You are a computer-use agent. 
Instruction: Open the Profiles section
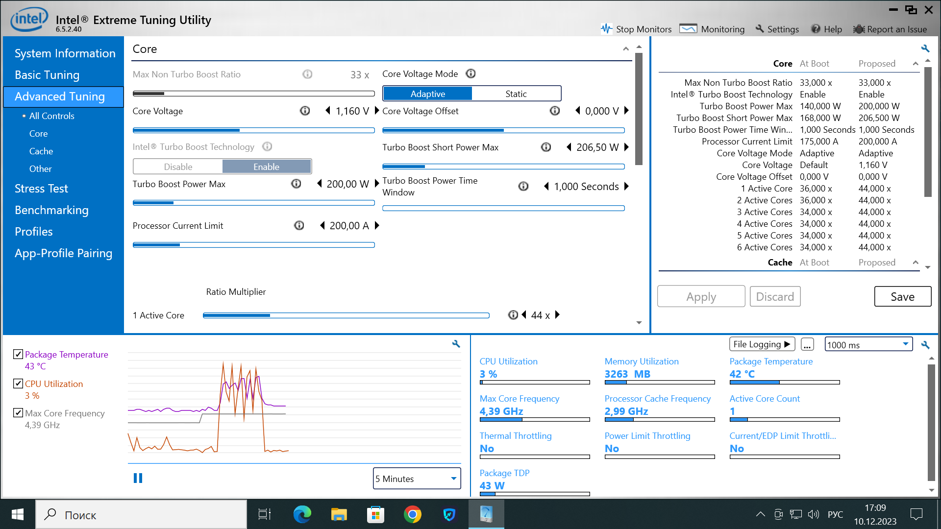point(33,232)
